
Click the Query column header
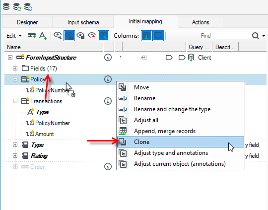[x=199, y=47]
